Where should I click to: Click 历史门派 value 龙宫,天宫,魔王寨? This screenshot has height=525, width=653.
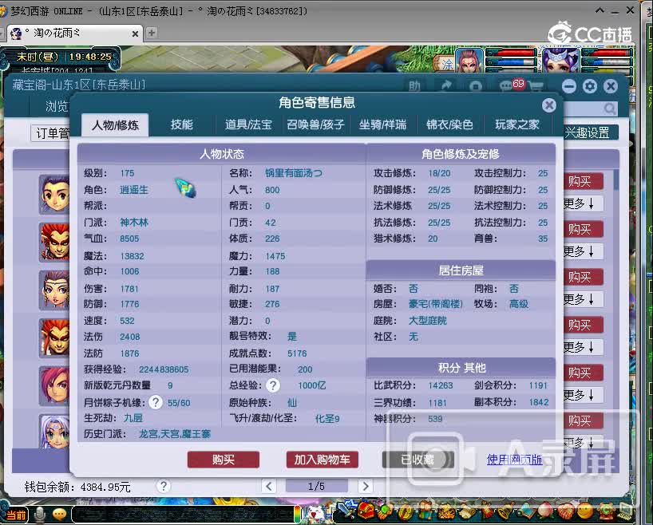(175, 434)
